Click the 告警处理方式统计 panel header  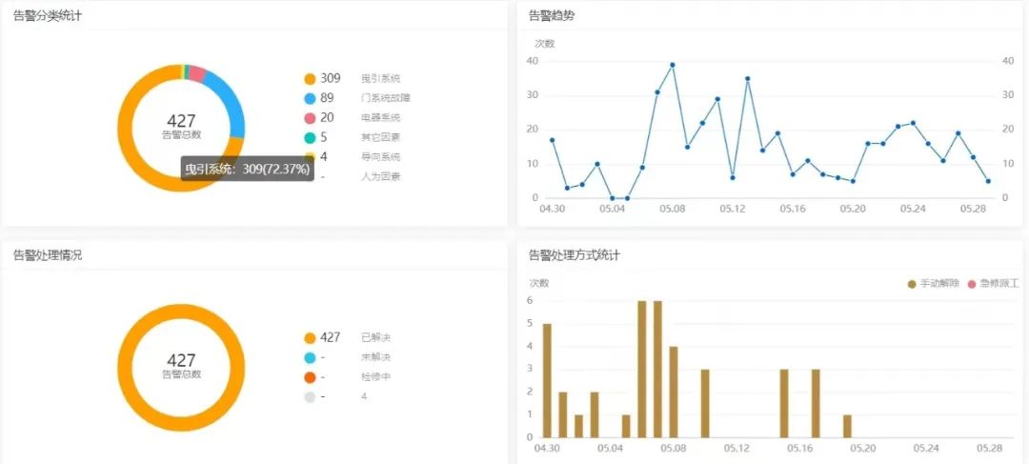(575, 255)
